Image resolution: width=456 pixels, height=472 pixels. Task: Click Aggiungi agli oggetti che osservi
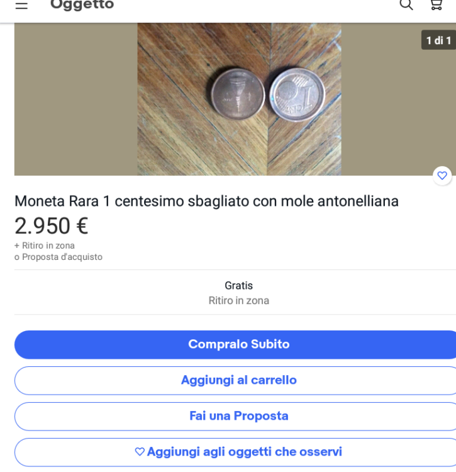pos(244,452)
